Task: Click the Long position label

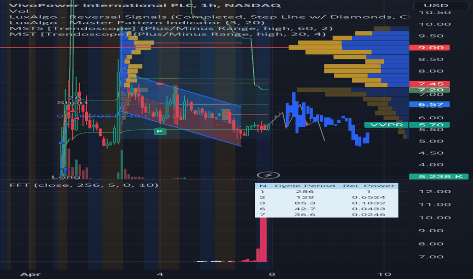Action: point(66,177)
